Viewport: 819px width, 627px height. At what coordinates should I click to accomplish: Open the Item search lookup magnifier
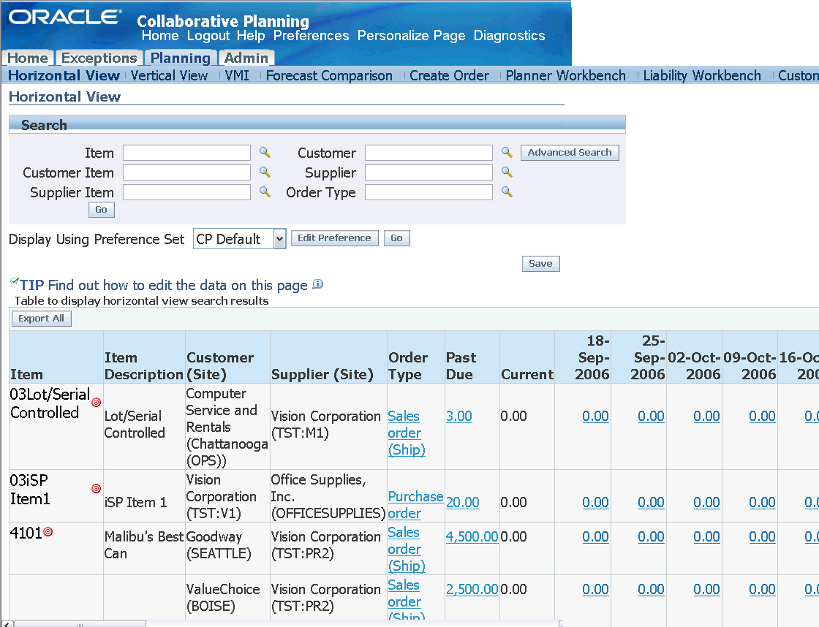265,153
